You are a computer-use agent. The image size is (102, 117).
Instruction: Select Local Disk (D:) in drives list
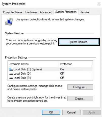(x=50, y=74)
